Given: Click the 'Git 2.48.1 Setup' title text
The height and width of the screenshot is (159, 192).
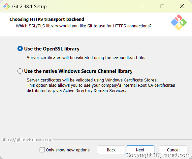Looking at the screenshot, I should [29, 7].
